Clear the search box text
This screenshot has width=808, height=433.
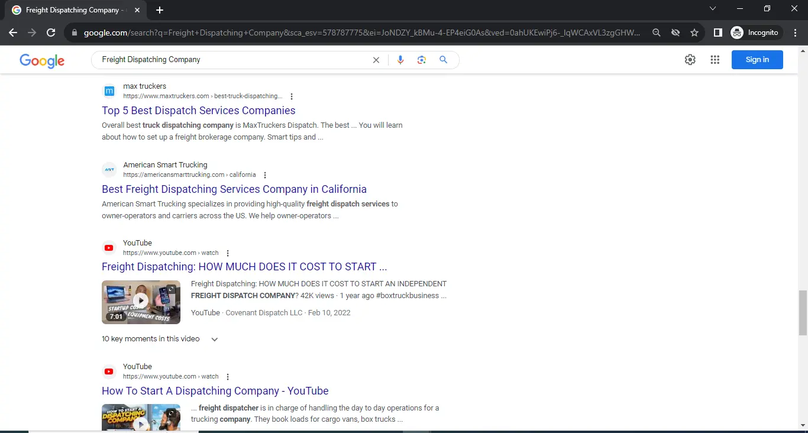tap(376, 60)
